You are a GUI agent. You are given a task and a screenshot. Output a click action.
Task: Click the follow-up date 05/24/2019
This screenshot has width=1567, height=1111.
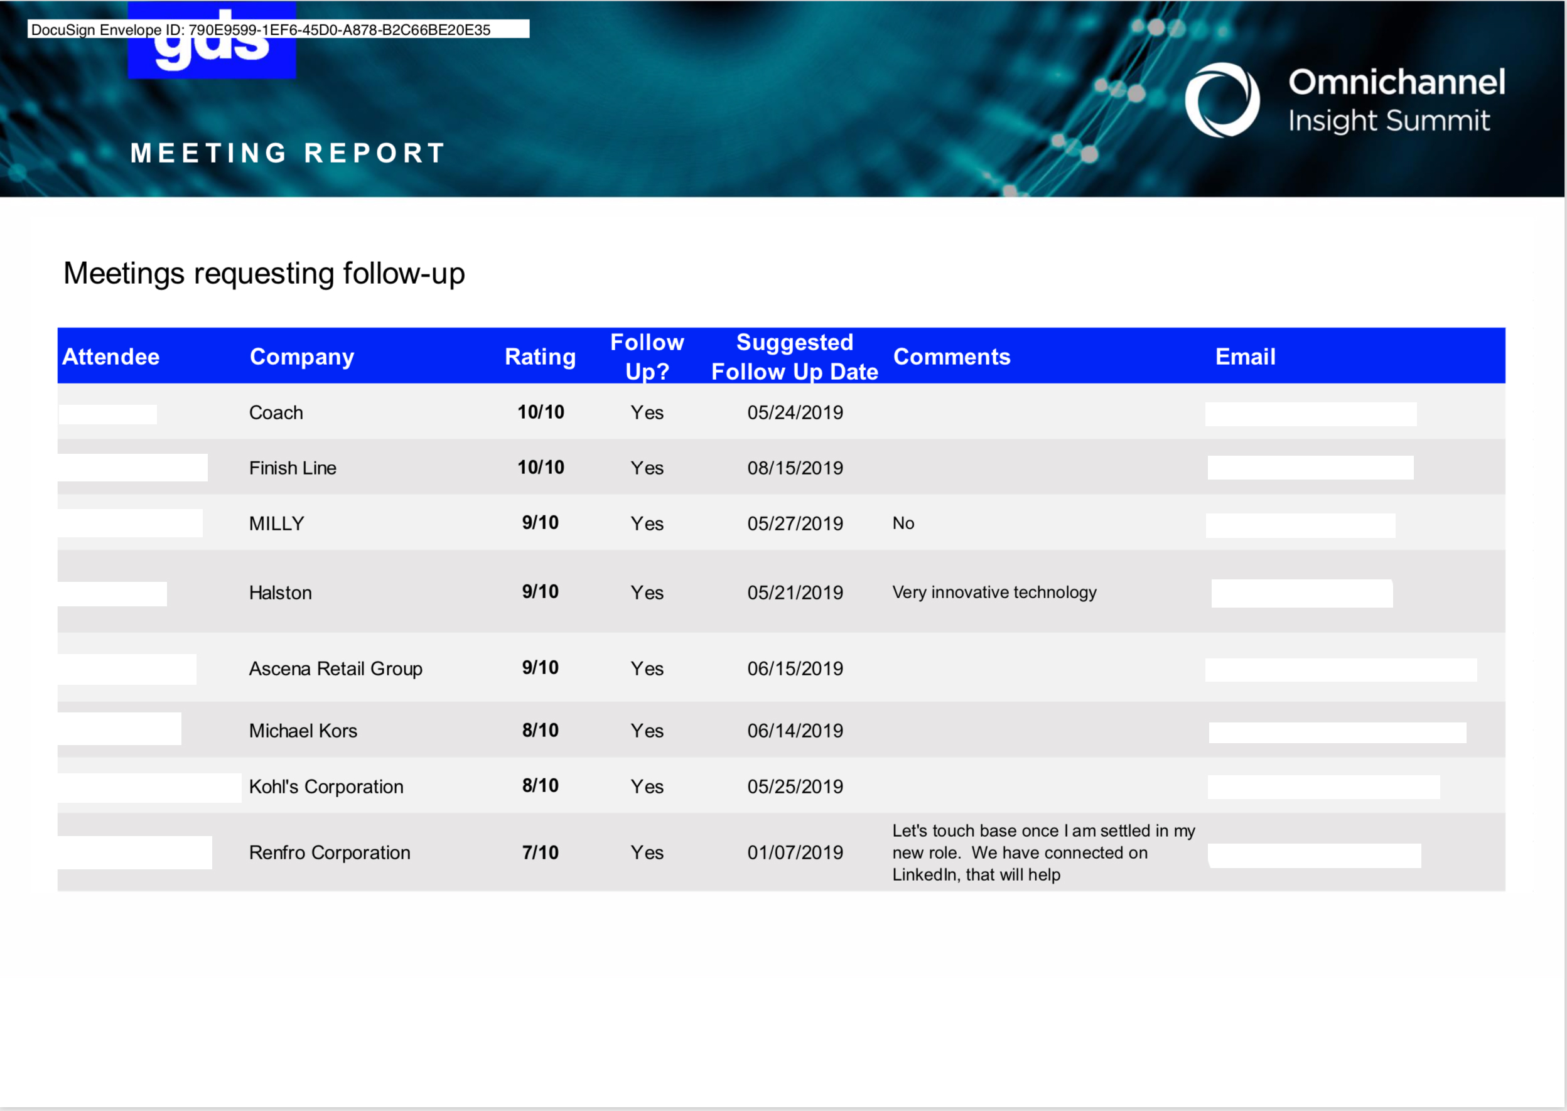tap(795, 412)
